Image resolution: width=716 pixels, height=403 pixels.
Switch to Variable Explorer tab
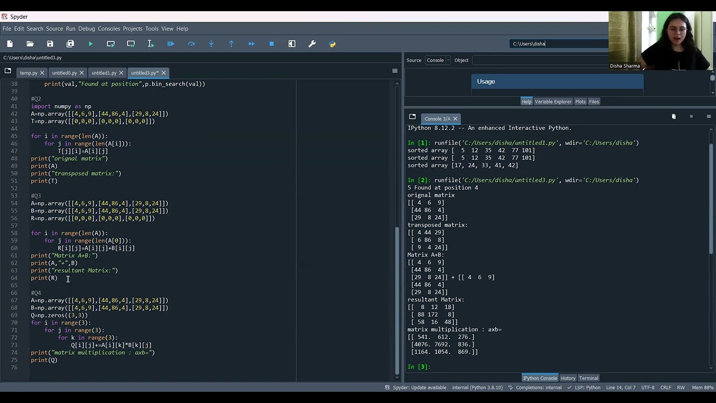click(x=553, y=101)
